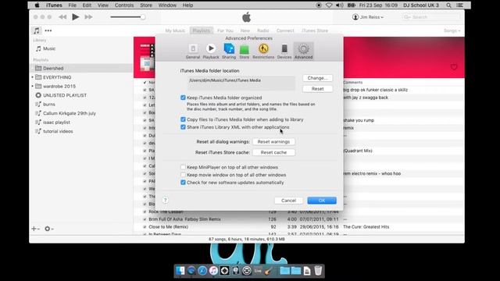Select the UNLISTED PLAYLIST item
The width and height of the screenshot is (500, 281).
click(x=65, y=95)
